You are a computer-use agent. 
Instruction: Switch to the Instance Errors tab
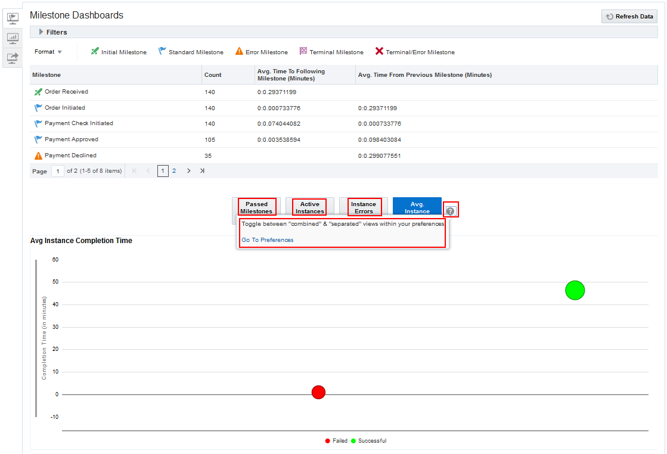click(364, 207)
